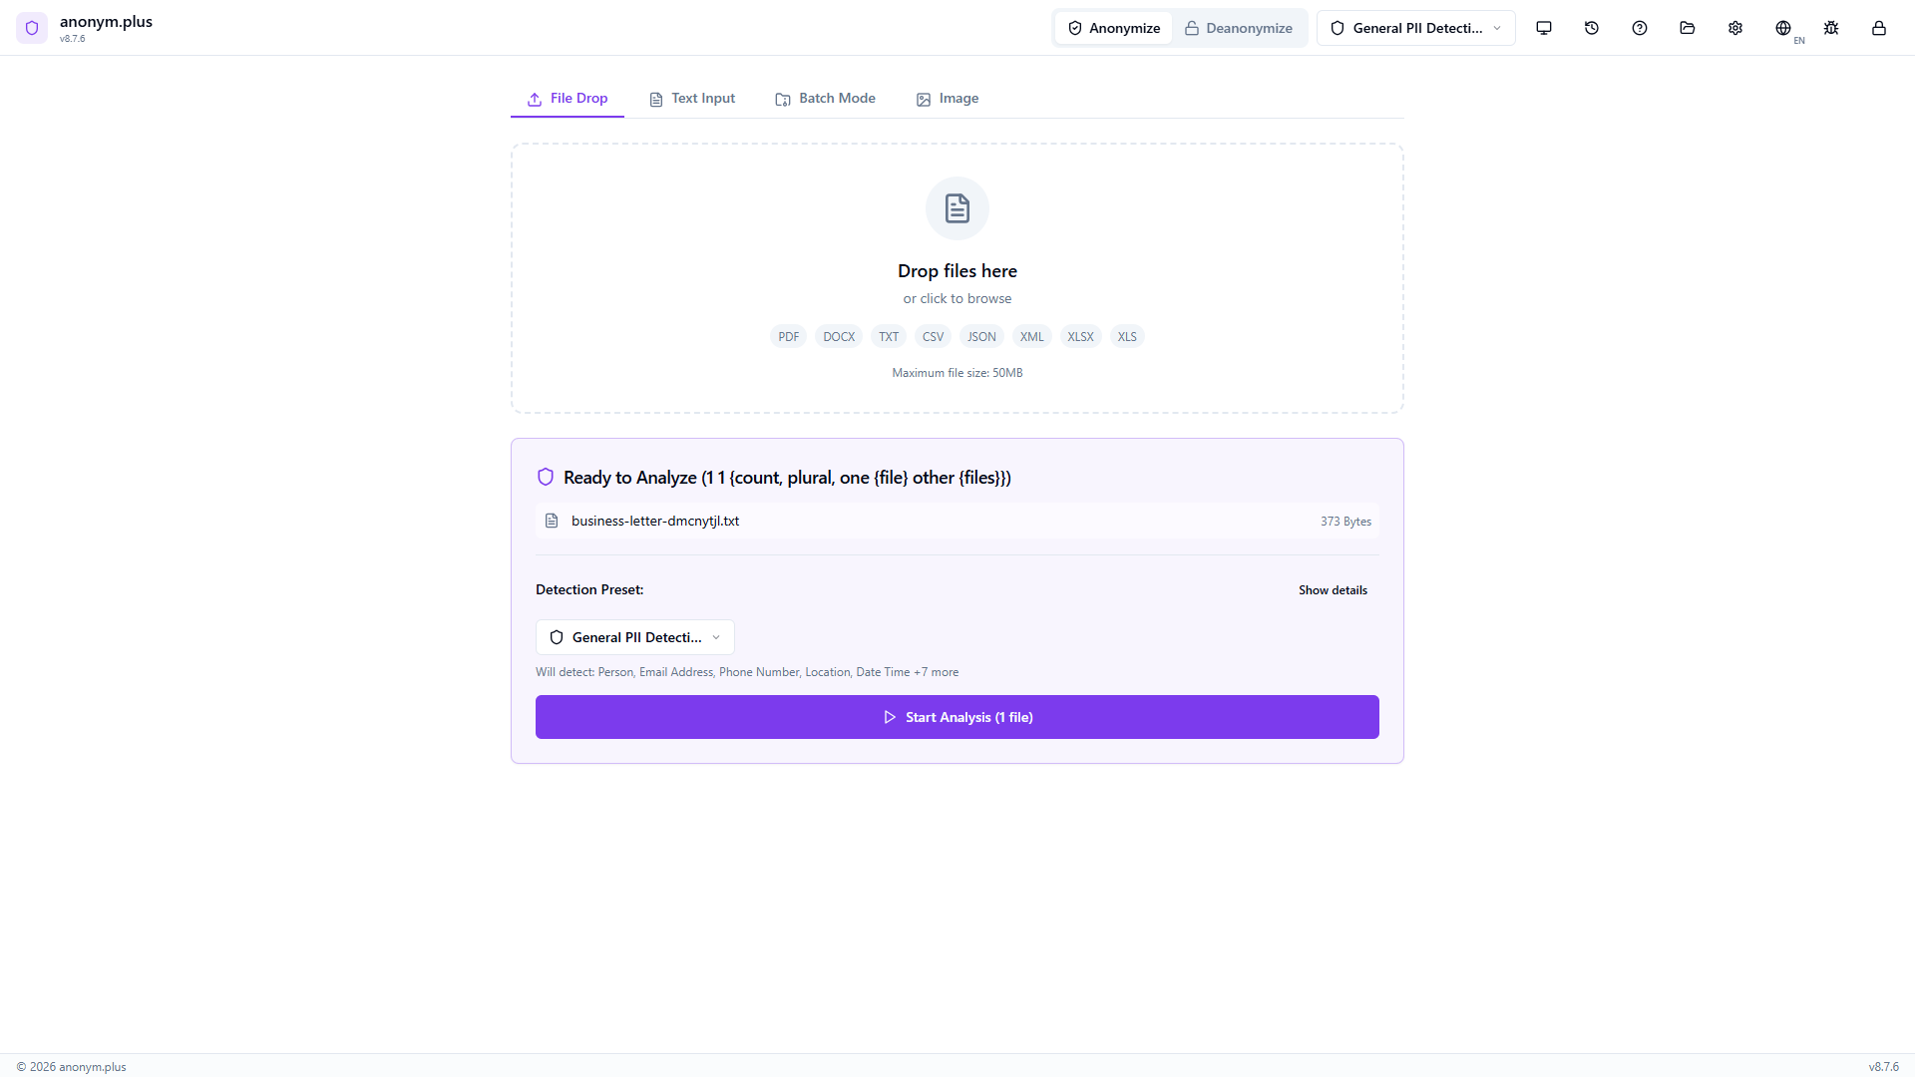Expand header General PII Detection dropdown

[1415, 28]
